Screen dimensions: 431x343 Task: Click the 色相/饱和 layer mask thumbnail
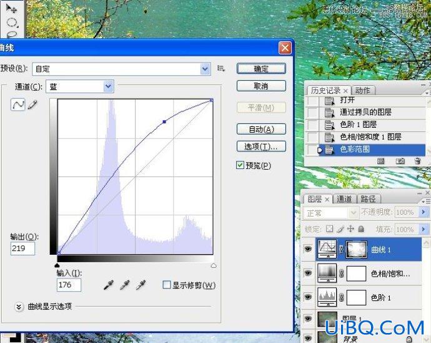tap(357, 274)
